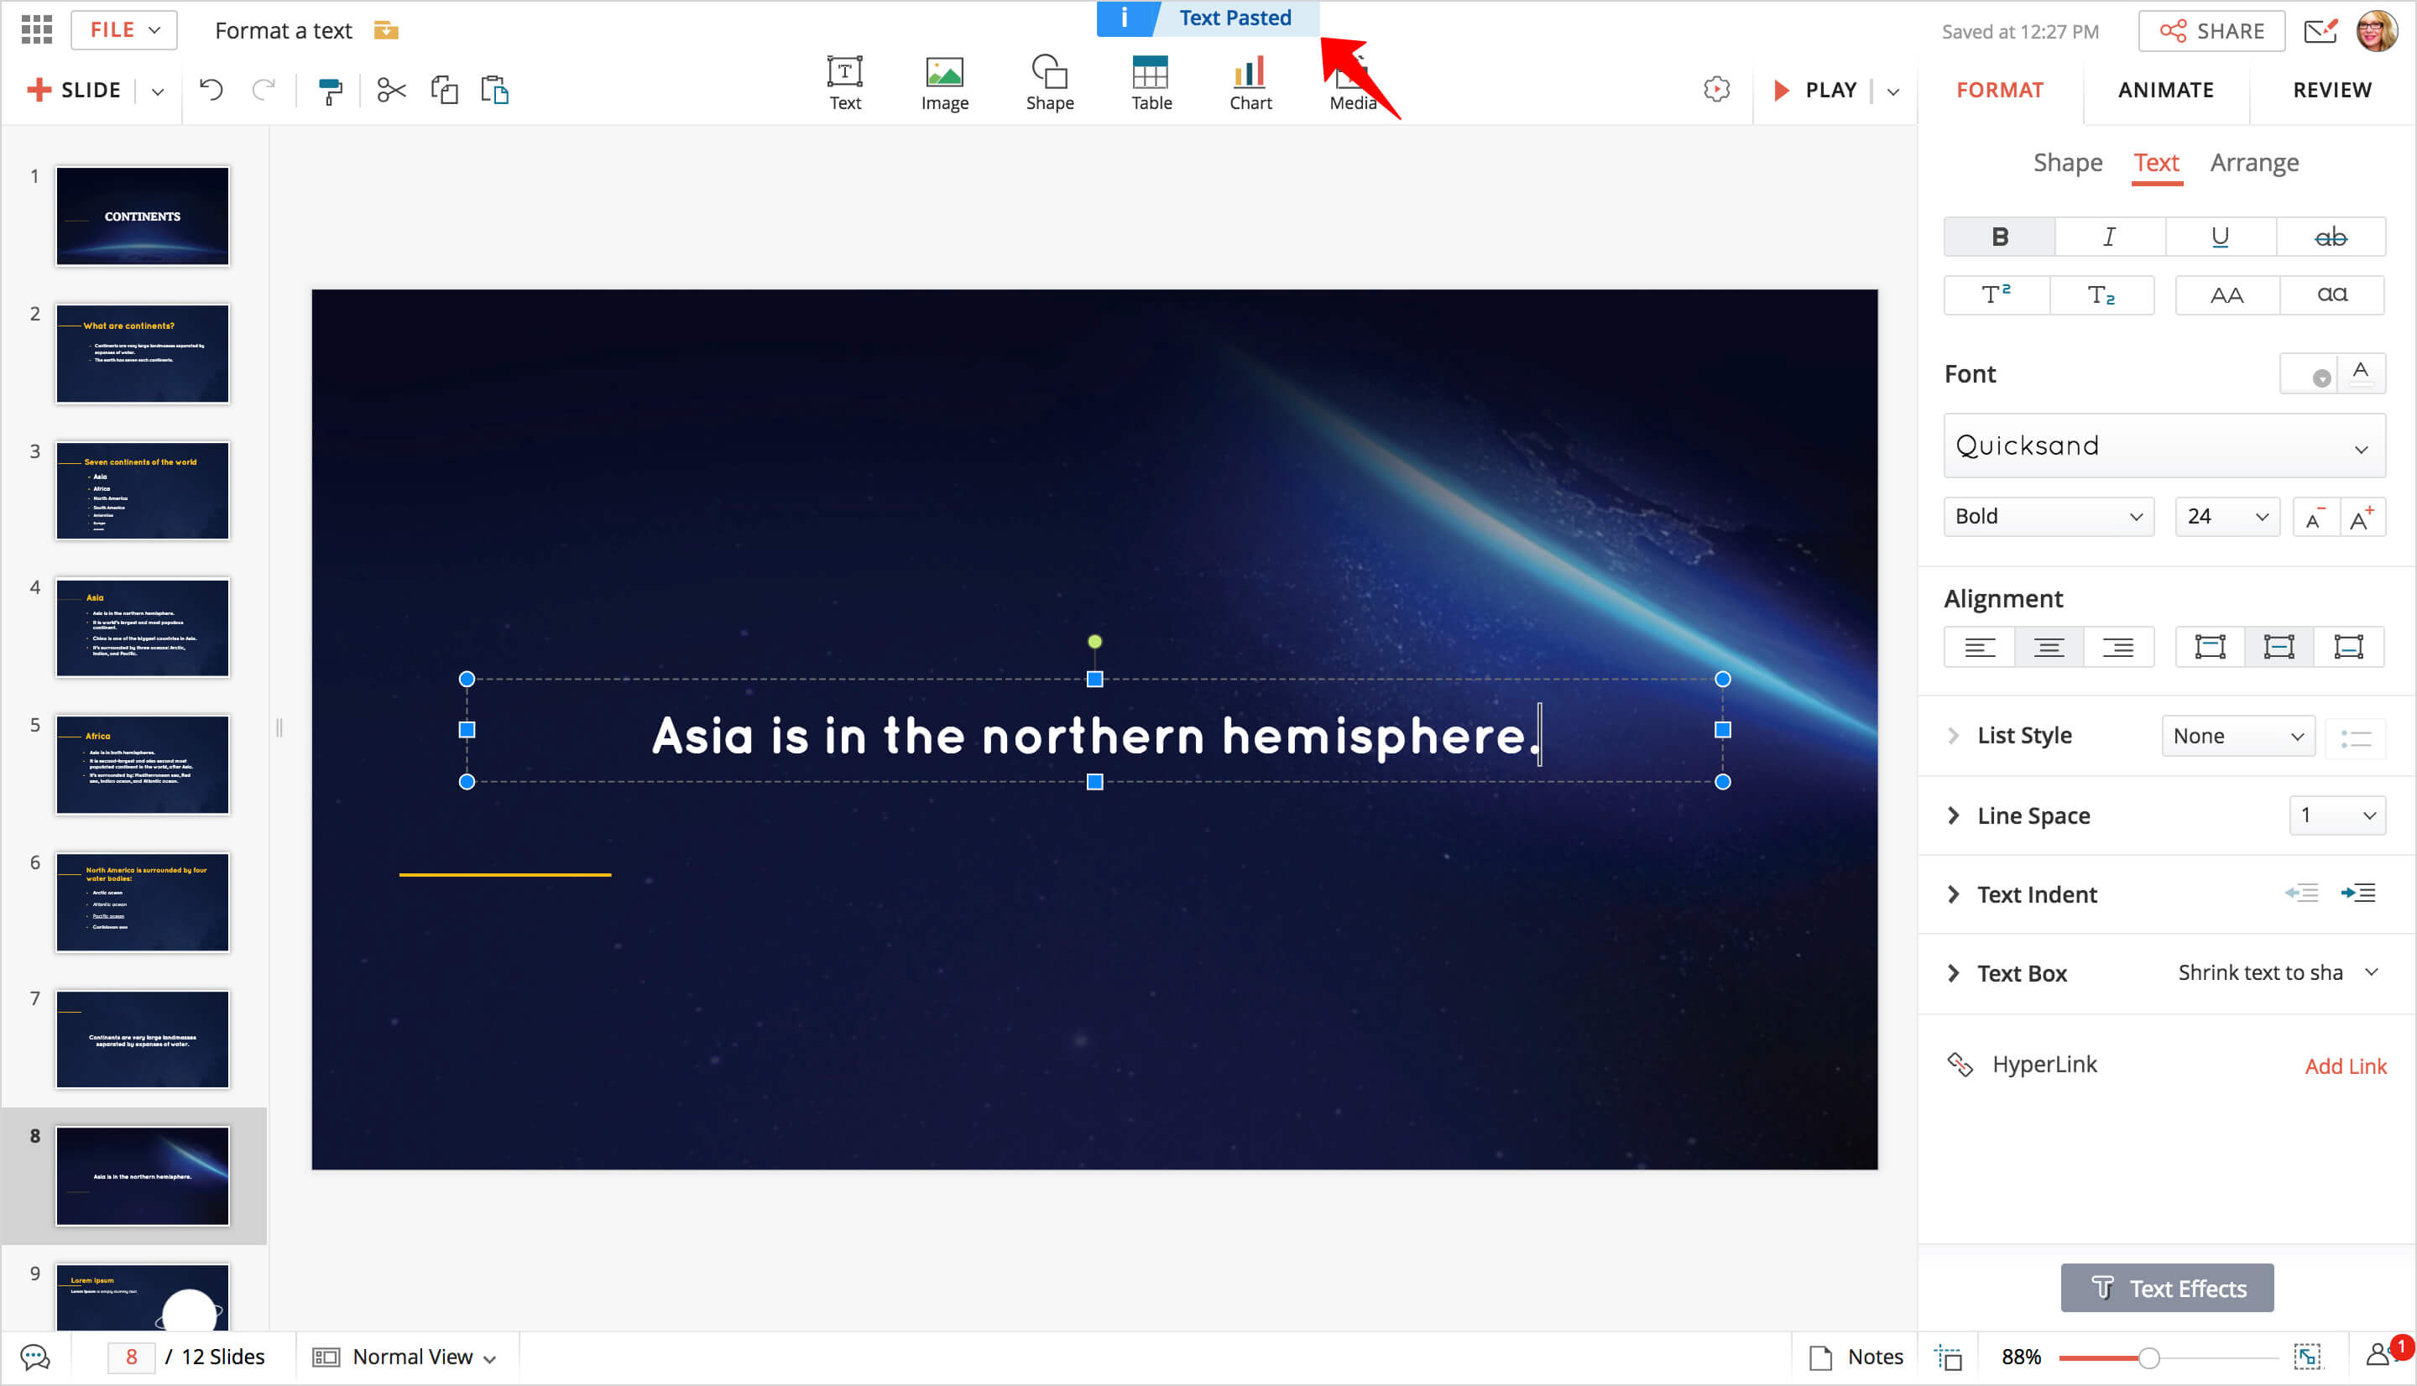
Task: Insert a Table from toolbar
Action: tap(1150, 83)
